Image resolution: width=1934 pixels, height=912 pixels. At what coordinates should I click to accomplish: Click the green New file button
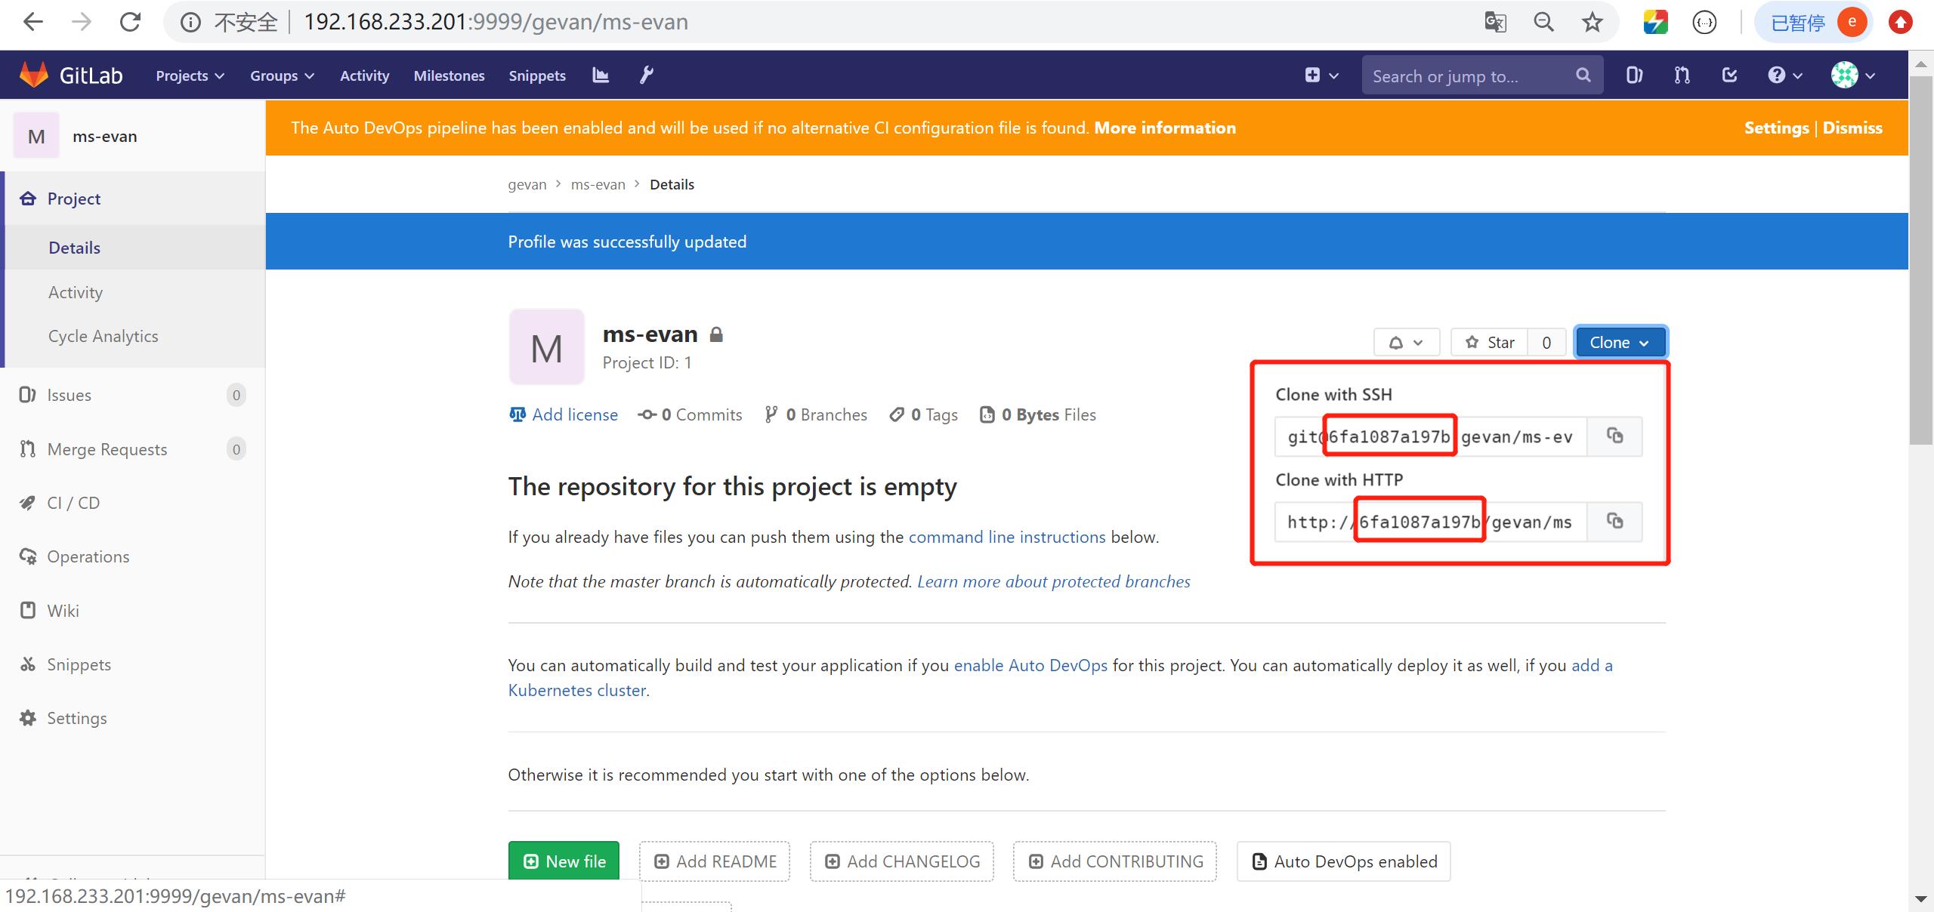[x=564, y=861]
